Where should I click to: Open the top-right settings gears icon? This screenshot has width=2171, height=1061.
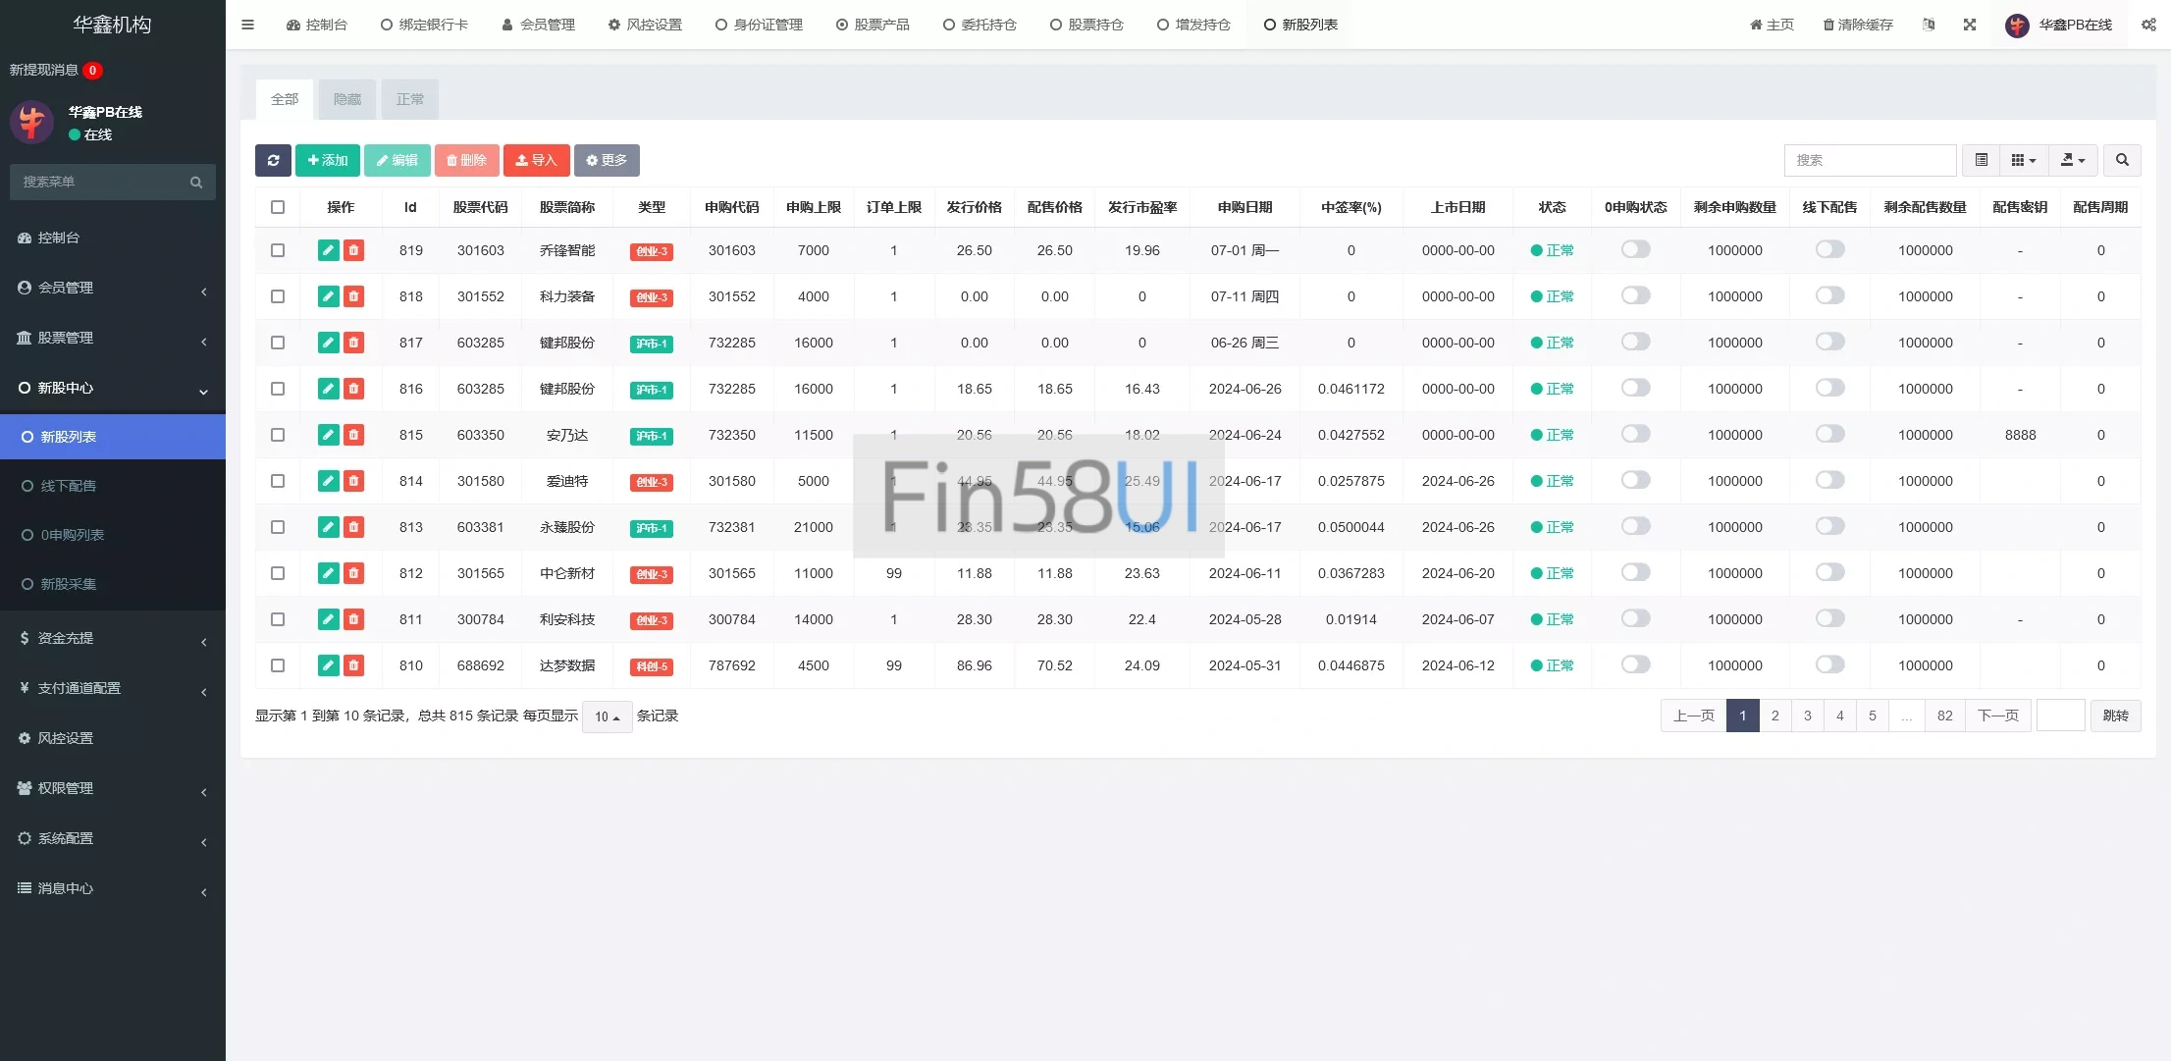click(2148, 25)
